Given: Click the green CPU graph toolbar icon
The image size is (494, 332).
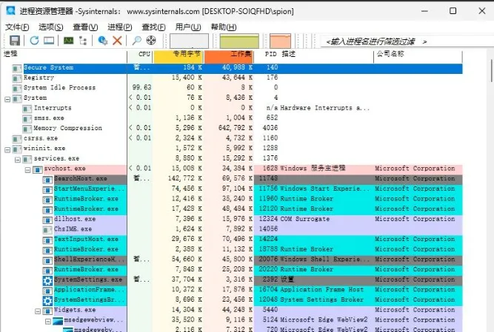Looking at the screenshot, I should coord(68,40).
